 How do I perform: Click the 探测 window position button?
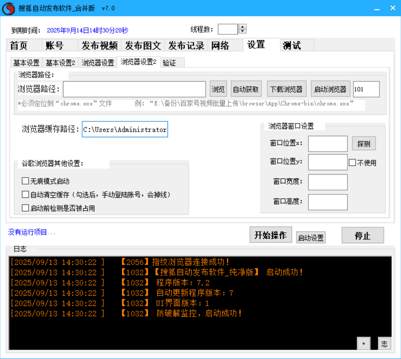pos(364,144)
